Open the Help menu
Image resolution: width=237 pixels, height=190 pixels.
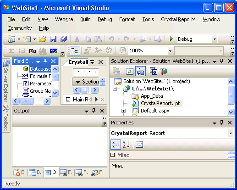pyautogui.click(x=44, y=28)
